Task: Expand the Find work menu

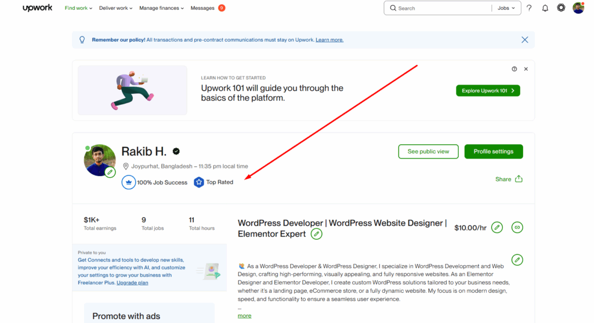Action: (x=78, y=8)
